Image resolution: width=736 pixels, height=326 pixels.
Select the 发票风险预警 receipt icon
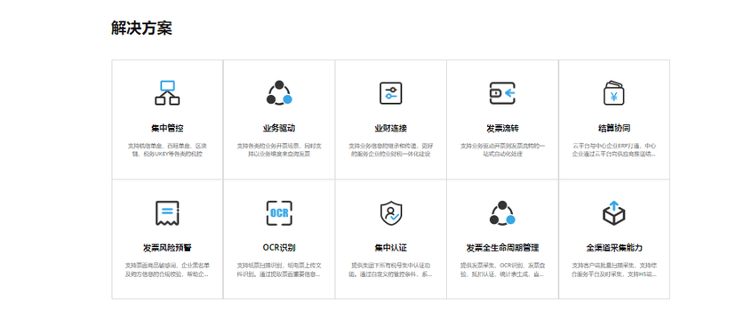[167, 213]
